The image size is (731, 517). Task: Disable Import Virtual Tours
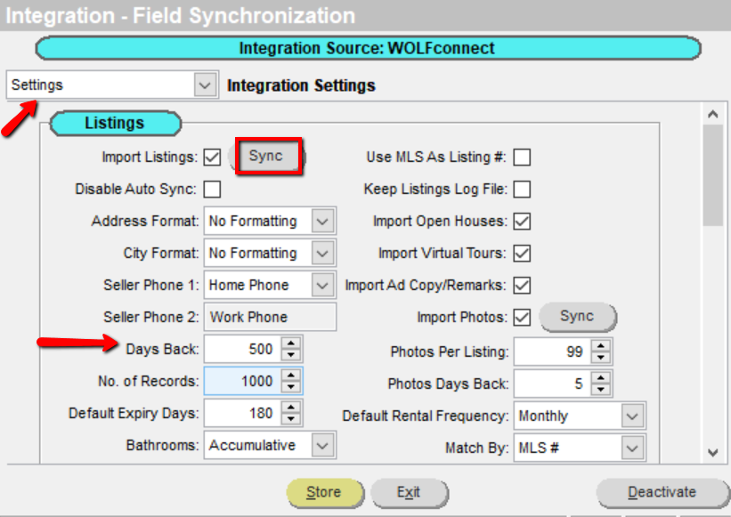[524, 253]
